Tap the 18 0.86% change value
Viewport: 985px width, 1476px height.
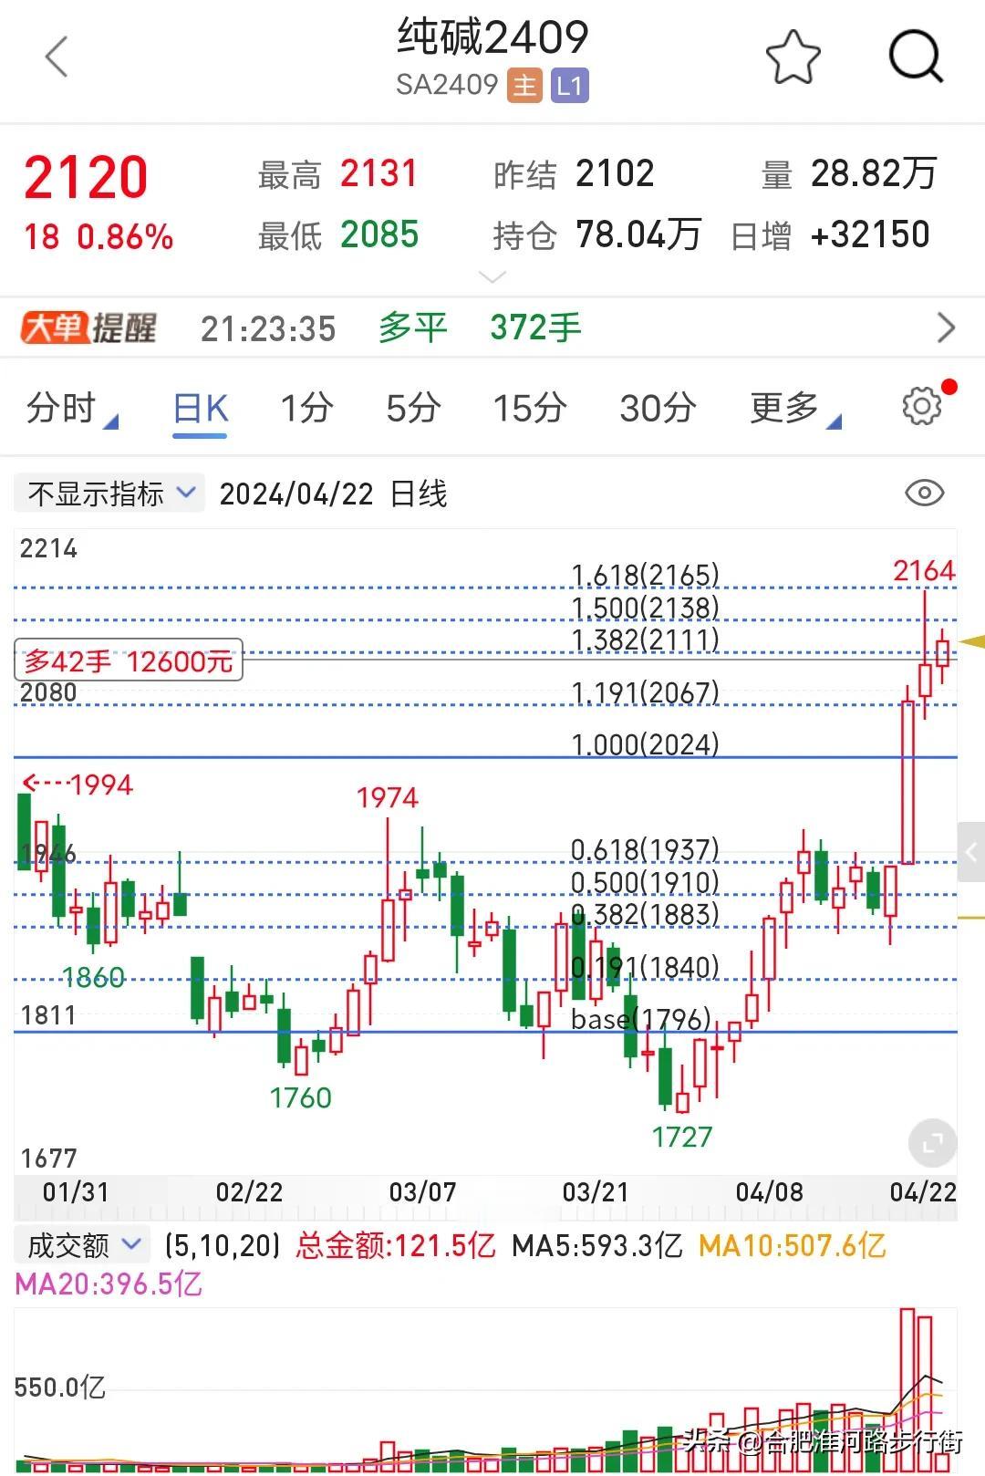click(98, 237)
